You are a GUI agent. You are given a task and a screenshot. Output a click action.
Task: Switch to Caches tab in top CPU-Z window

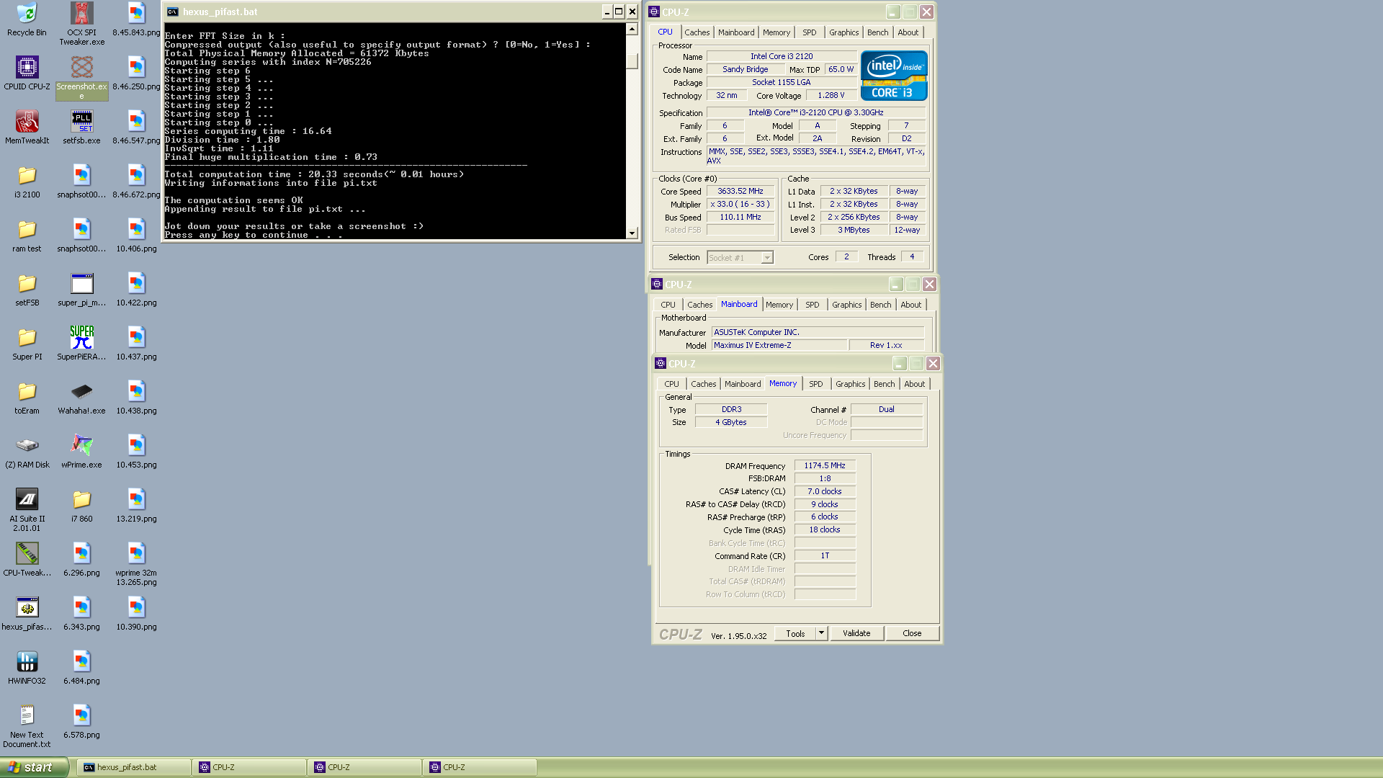click(x=697, y=32)
